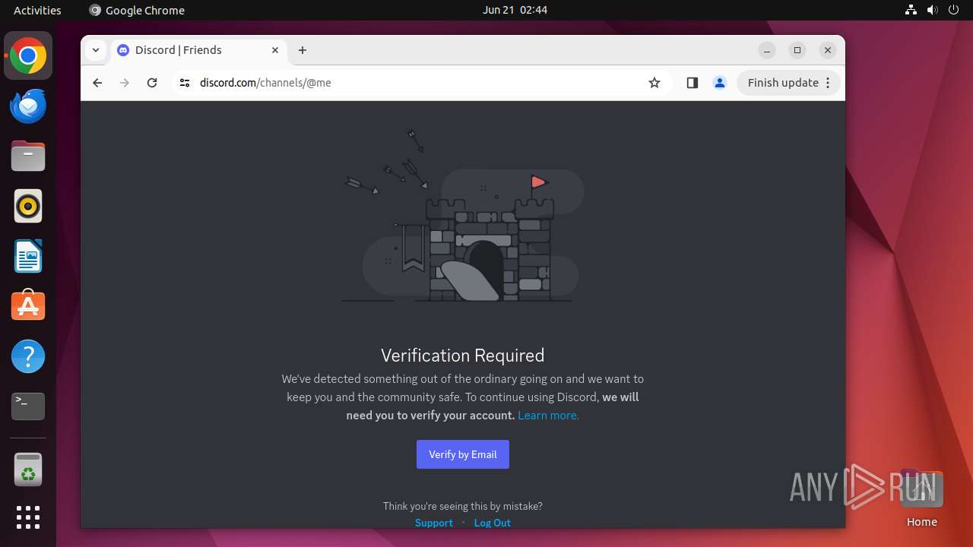Screen dimensions: 973x547
Task: Click the Log Out link
Action: click(x=492, y=523)
